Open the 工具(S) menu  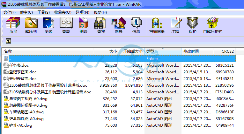[43, 12]
